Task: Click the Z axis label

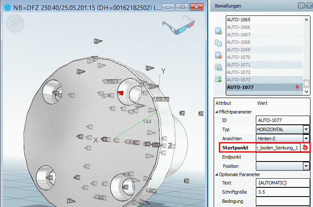Action: tap(169, 146)
